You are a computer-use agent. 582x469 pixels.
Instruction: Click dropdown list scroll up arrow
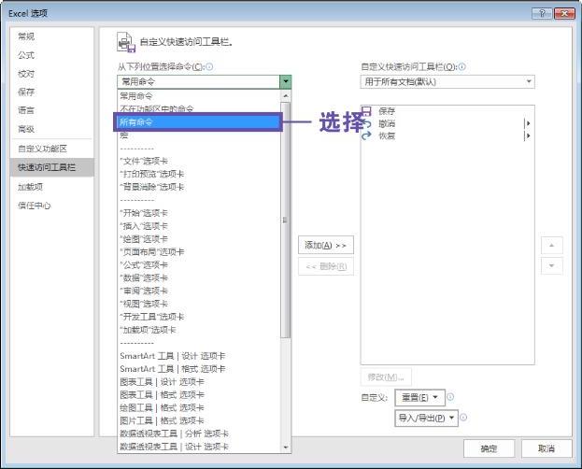286,96
